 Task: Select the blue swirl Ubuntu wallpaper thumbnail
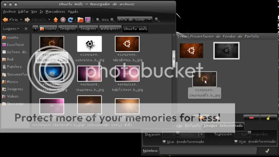tap(52, 74)
